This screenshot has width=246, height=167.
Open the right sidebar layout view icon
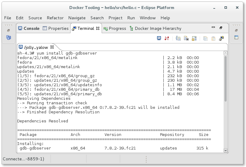236,37
